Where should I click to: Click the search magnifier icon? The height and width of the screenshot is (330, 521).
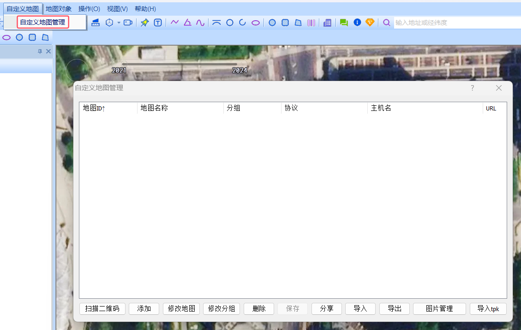coord(386,23)
